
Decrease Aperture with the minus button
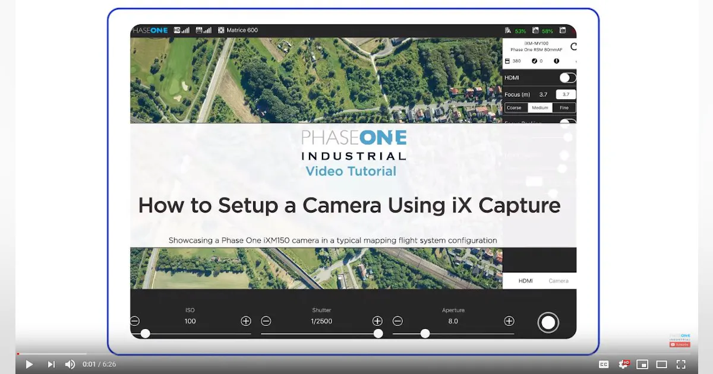pyautogui.click(x=397, y=321)
